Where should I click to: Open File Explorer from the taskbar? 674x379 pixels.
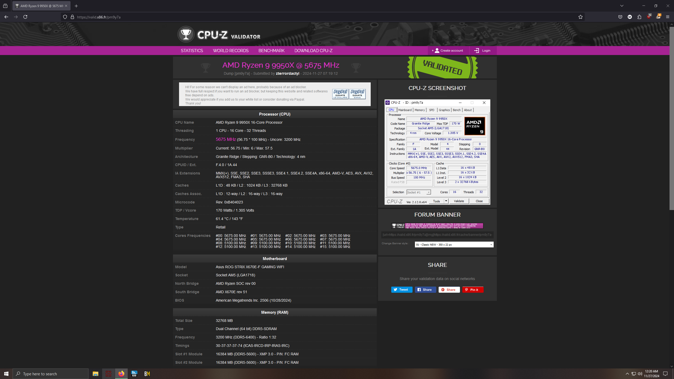pos(95,374)
